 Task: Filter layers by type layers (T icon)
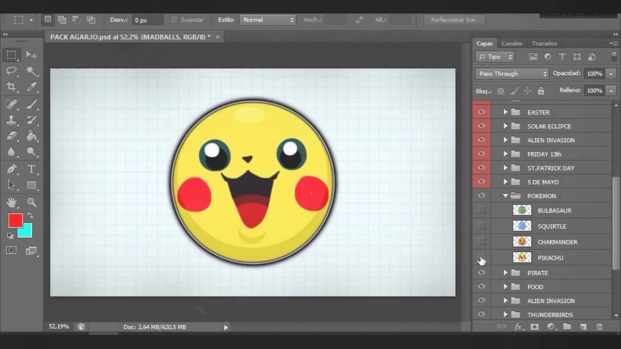click(x=562, y=57)
